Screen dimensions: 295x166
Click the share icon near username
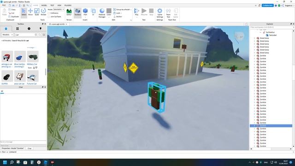pos(283,6)
